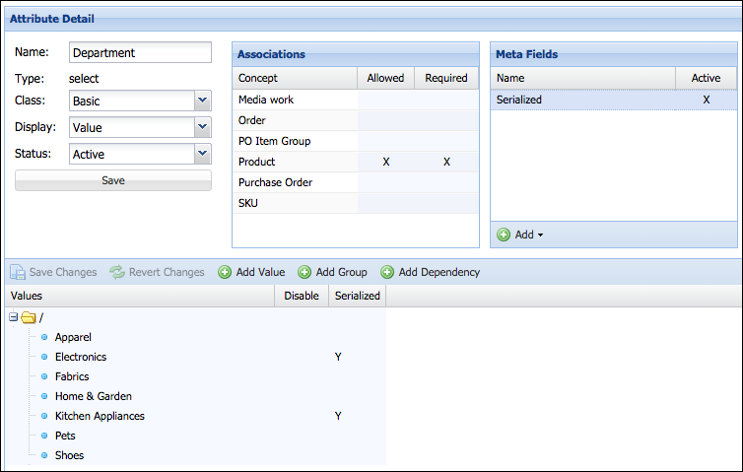Click Save Changes in the toolbar
This screenshot has width=743, height=472.
point(53,272)
